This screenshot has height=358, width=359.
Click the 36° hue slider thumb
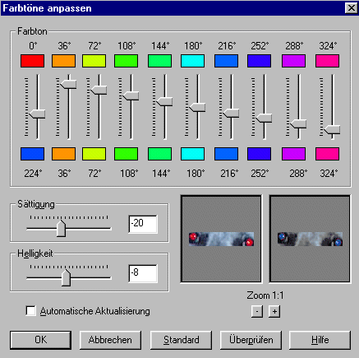(x=68, y=84)
